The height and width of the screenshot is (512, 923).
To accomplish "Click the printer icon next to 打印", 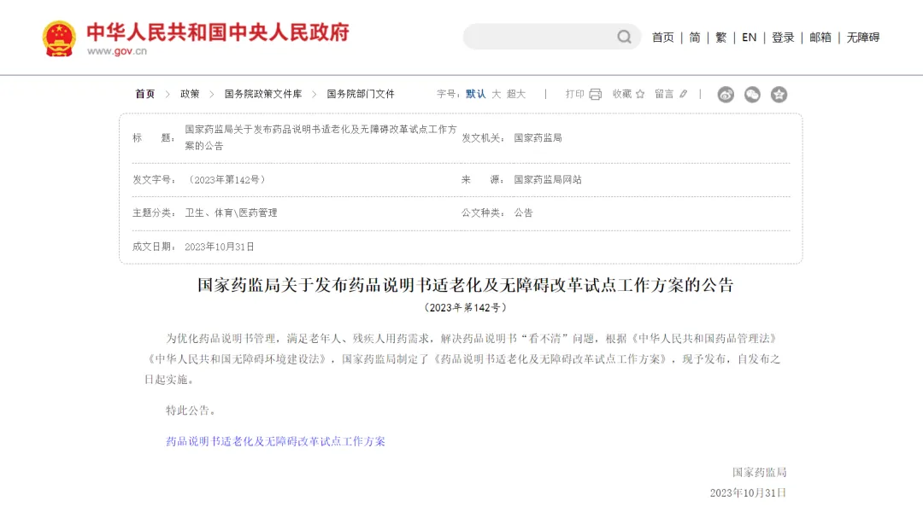I will coord(593,94).
